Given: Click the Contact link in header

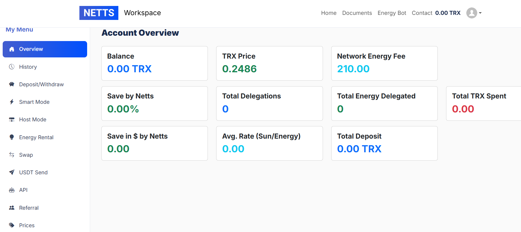Looking at the screenshot, I should [422, 13].
